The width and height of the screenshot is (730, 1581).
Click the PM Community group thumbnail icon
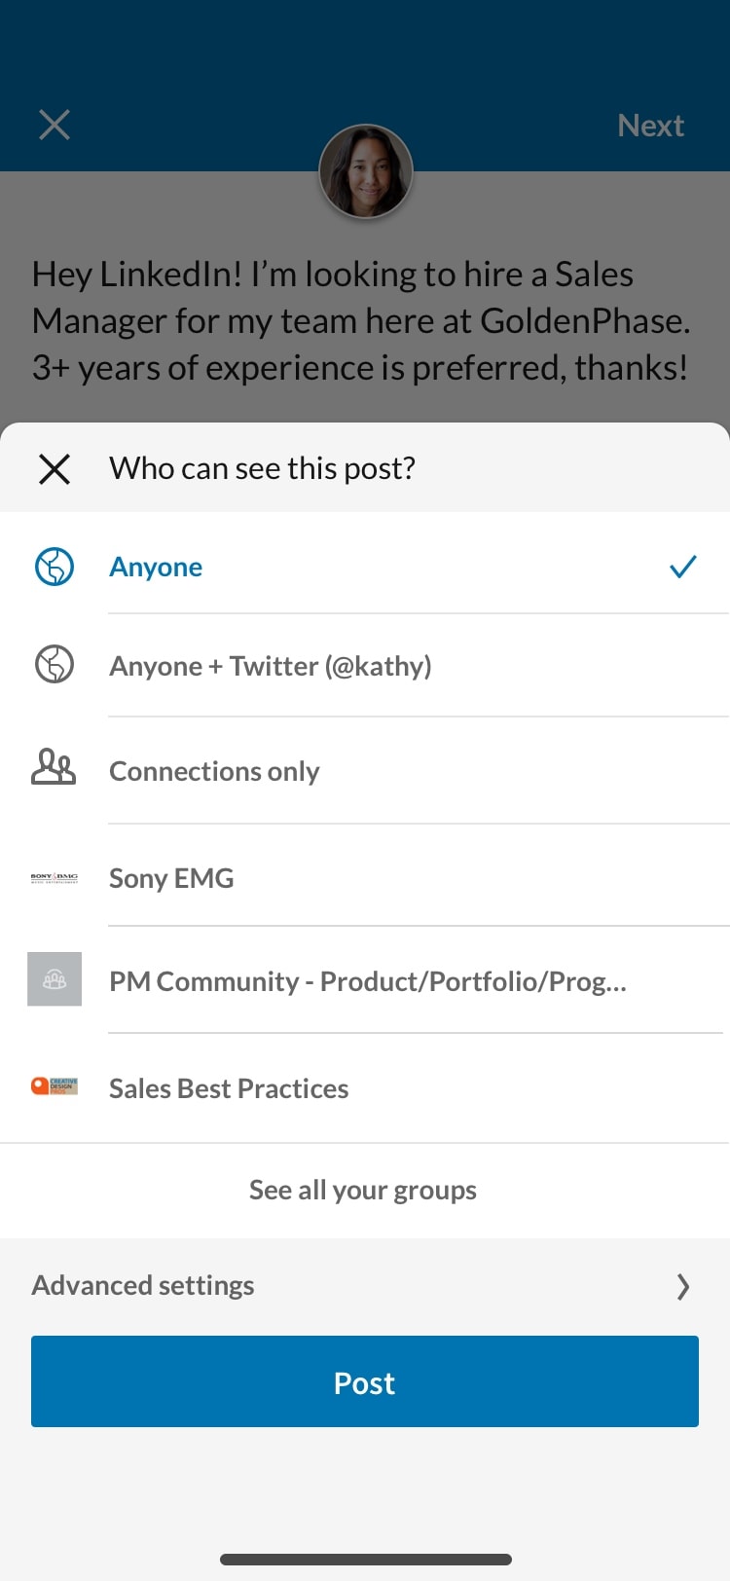tap(55, 980)
